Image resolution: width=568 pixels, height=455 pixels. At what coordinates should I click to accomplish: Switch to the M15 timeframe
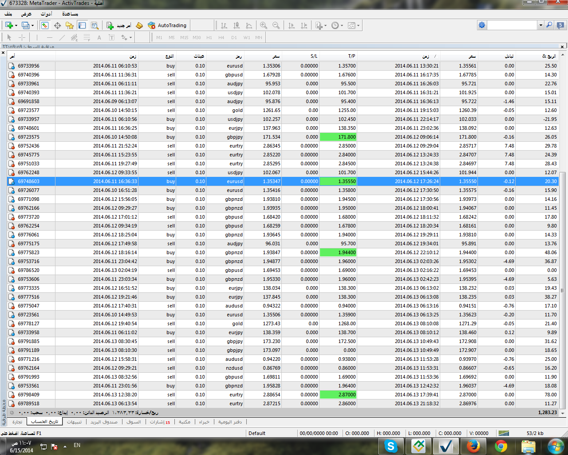point(184,38)
